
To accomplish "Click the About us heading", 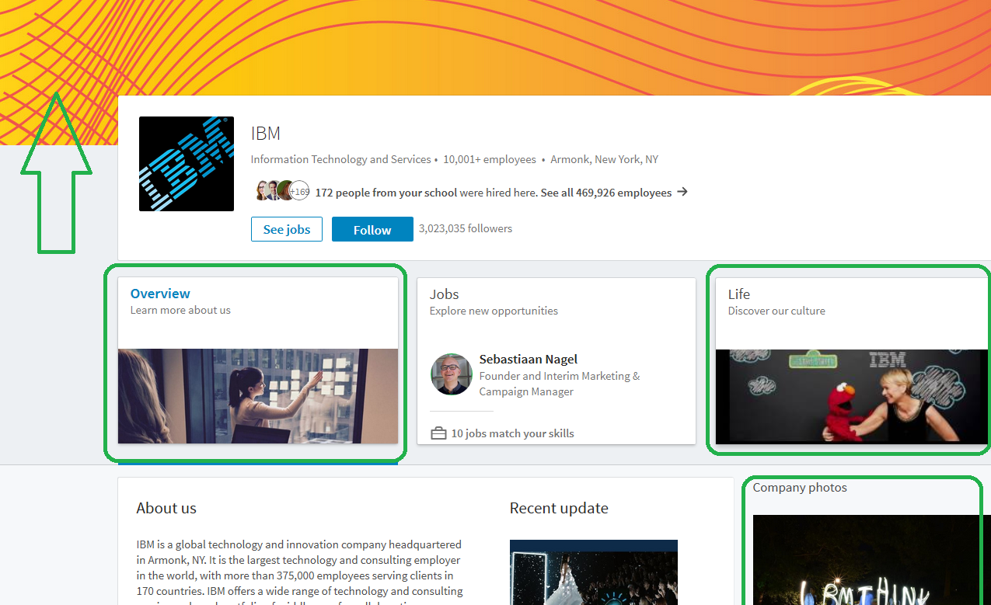I will click(x=166, y=509).
